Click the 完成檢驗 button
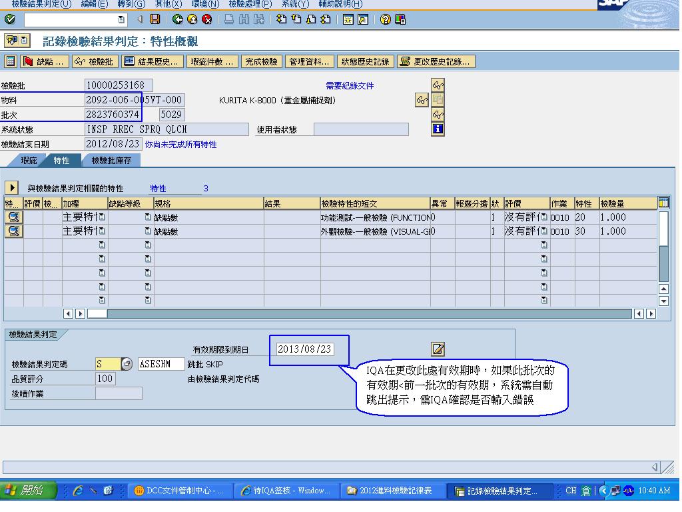The width and height of the screenshot is (682, 512). [261, 61]
